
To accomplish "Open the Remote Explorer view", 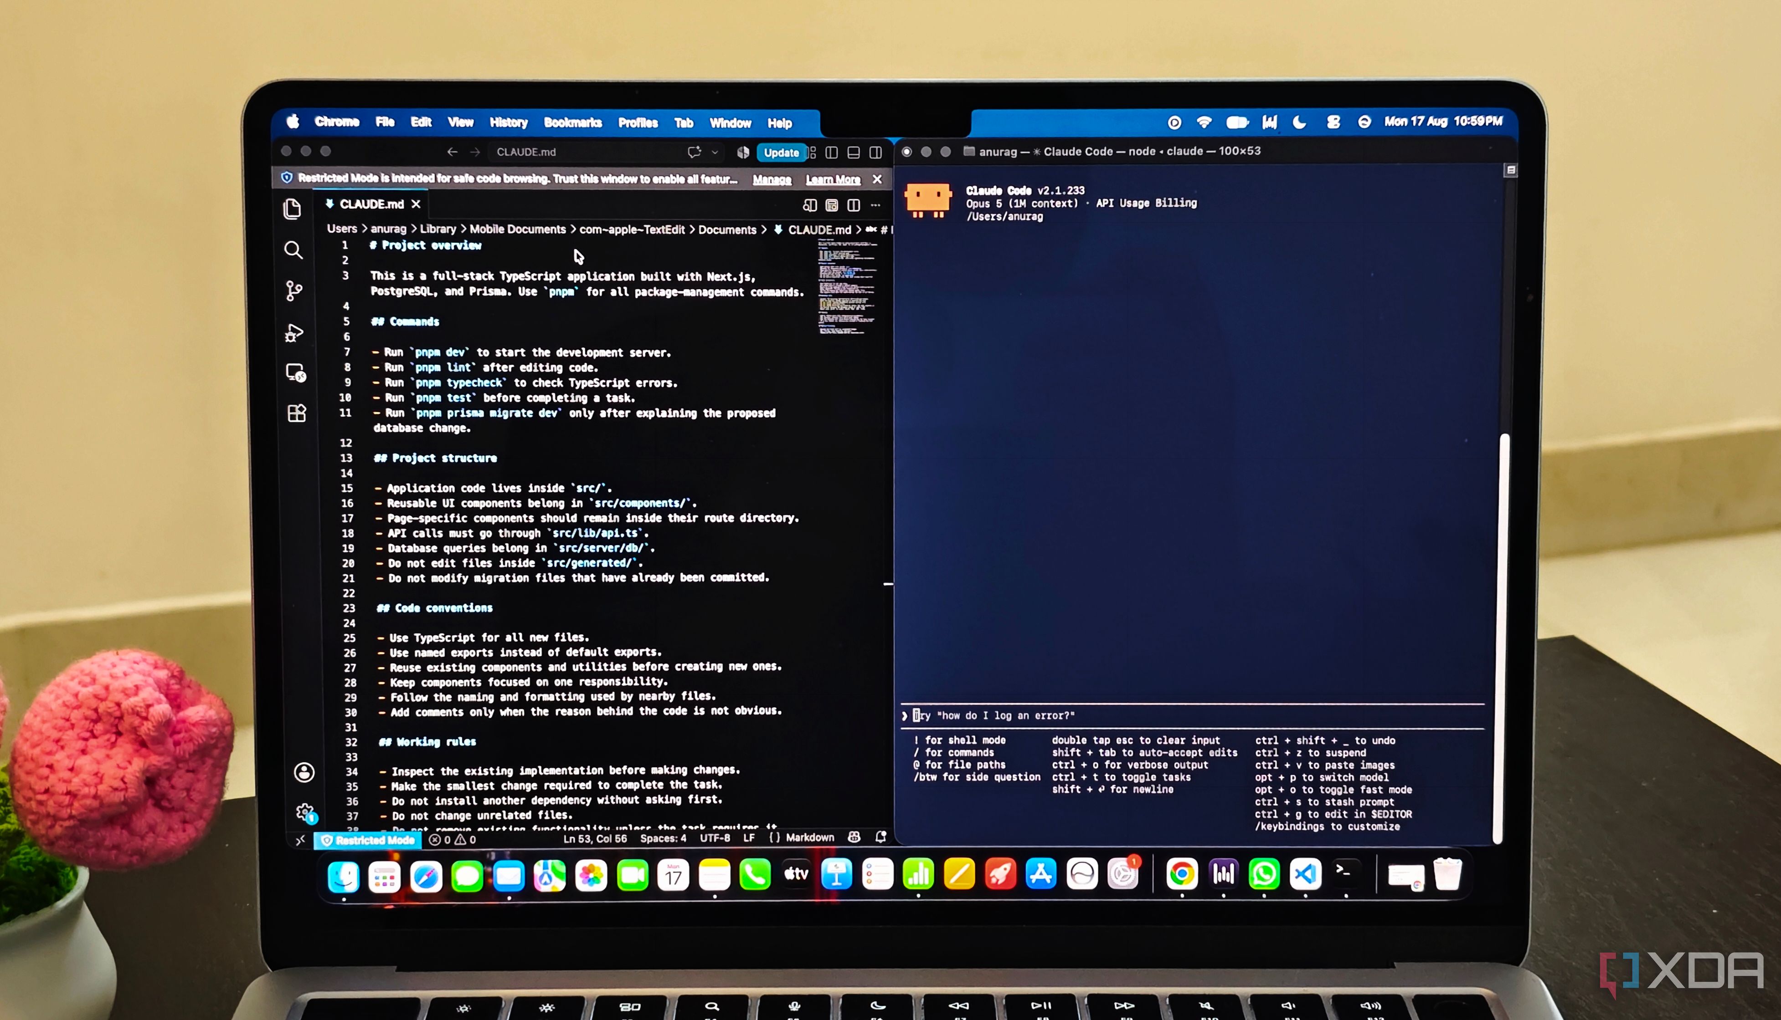I will point(296,372).
